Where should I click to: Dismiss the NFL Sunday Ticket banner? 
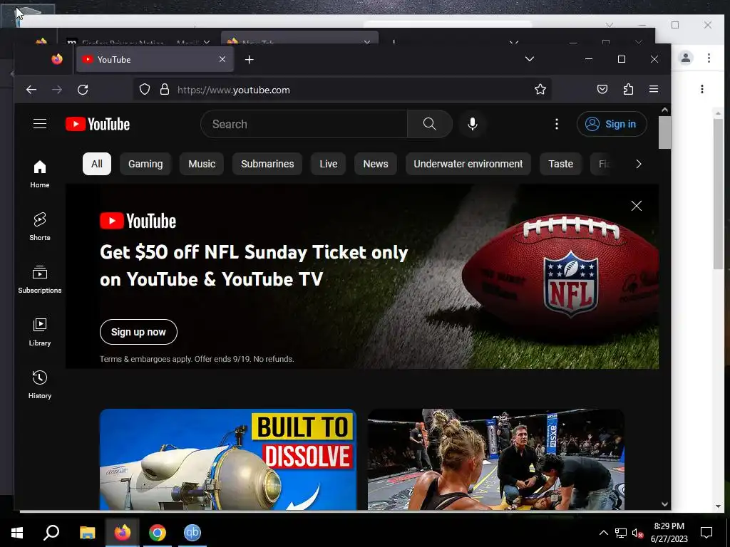[x=636, y=206]
